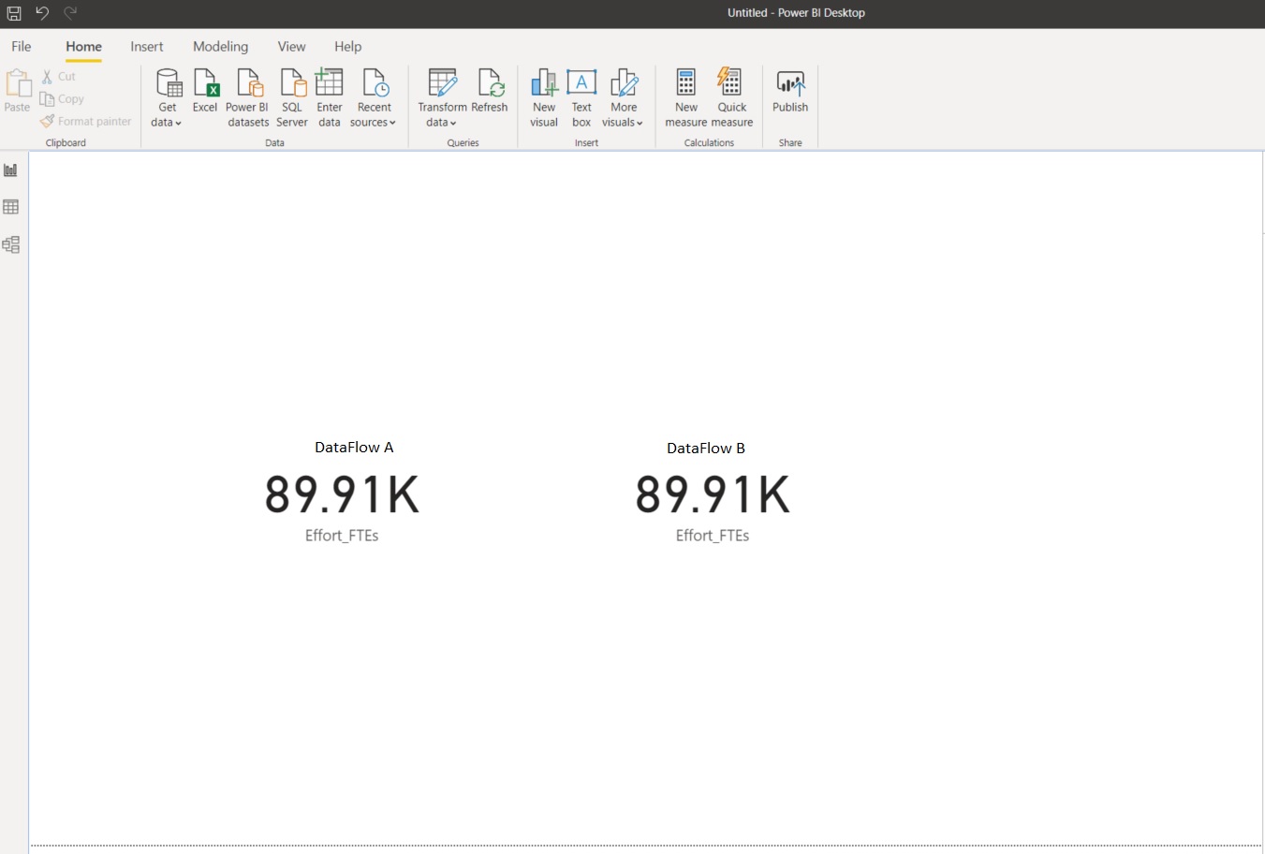The width and height of the screenshot is (1265, 854).
Task: Refresh the queries
Action: tap(490, 92)
